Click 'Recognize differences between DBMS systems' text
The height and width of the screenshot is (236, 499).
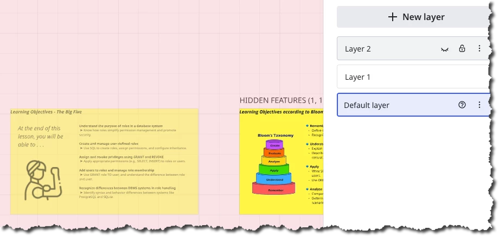pos(127,188)
